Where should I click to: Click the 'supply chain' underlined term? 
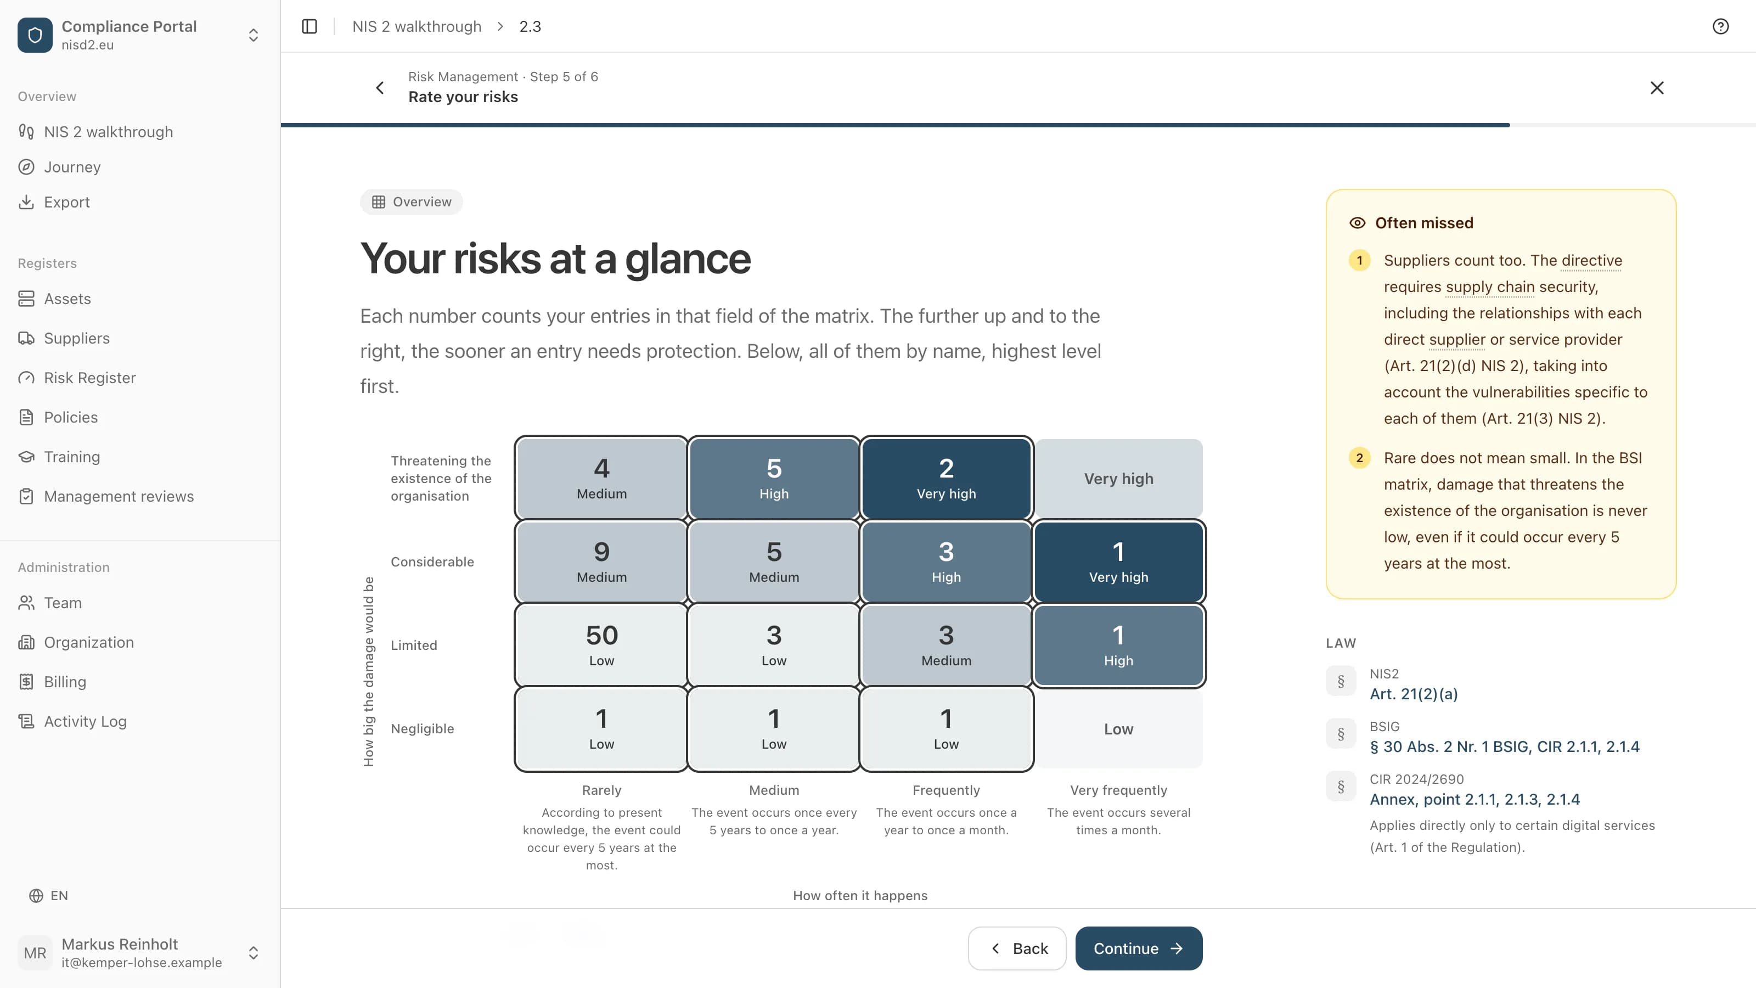click(1490, 287)
